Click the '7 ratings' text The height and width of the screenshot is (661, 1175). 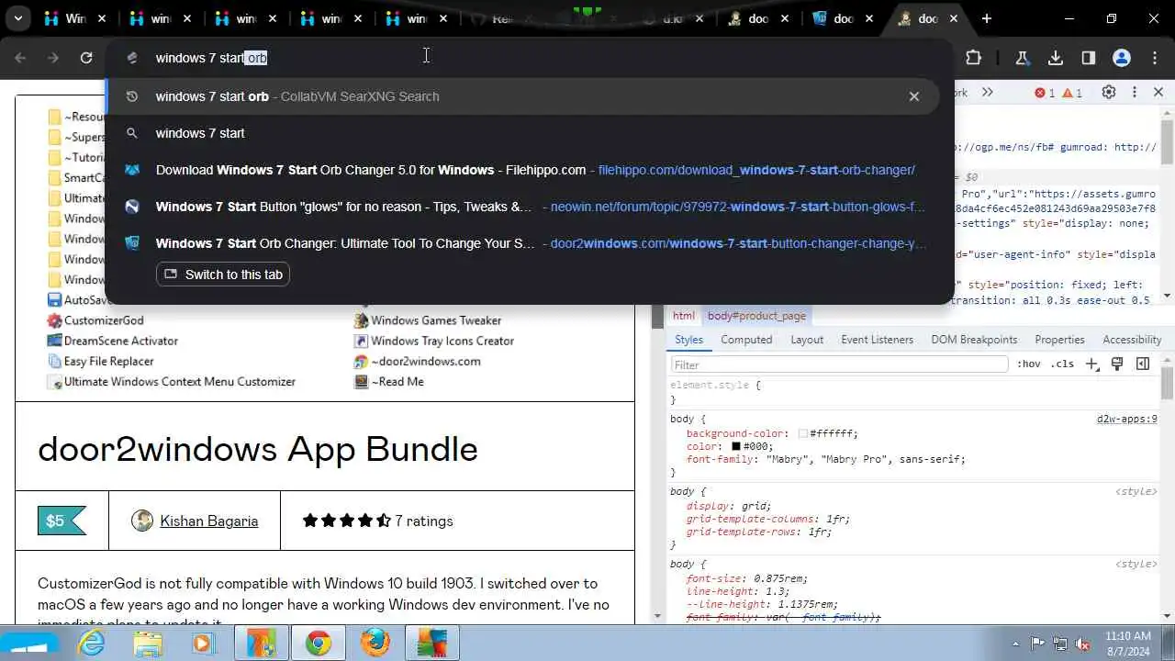[x=423, y=521]
